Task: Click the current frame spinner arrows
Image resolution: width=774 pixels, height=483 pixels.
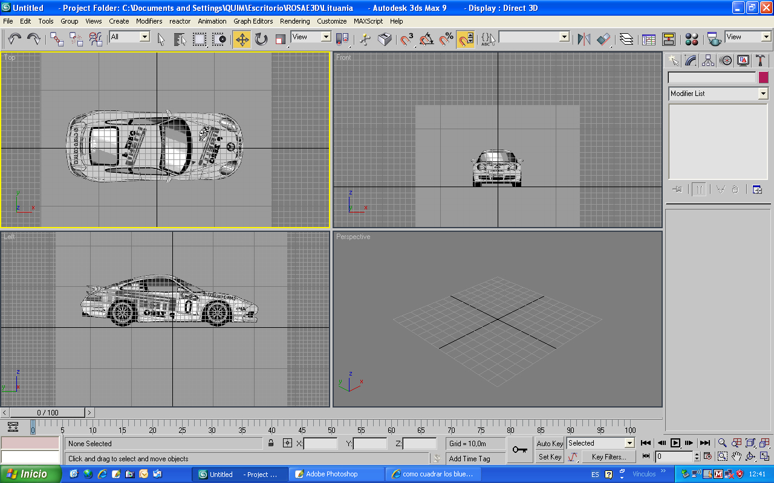Action: pyautogui.click(x=697, y=457)
